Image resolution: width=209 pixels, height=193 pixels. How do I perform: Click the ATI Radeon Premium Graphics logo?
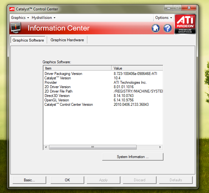[185, 24]
